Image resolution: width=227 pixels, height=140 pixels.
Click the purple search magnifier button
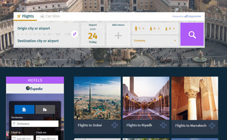click(x=192, y=34)
